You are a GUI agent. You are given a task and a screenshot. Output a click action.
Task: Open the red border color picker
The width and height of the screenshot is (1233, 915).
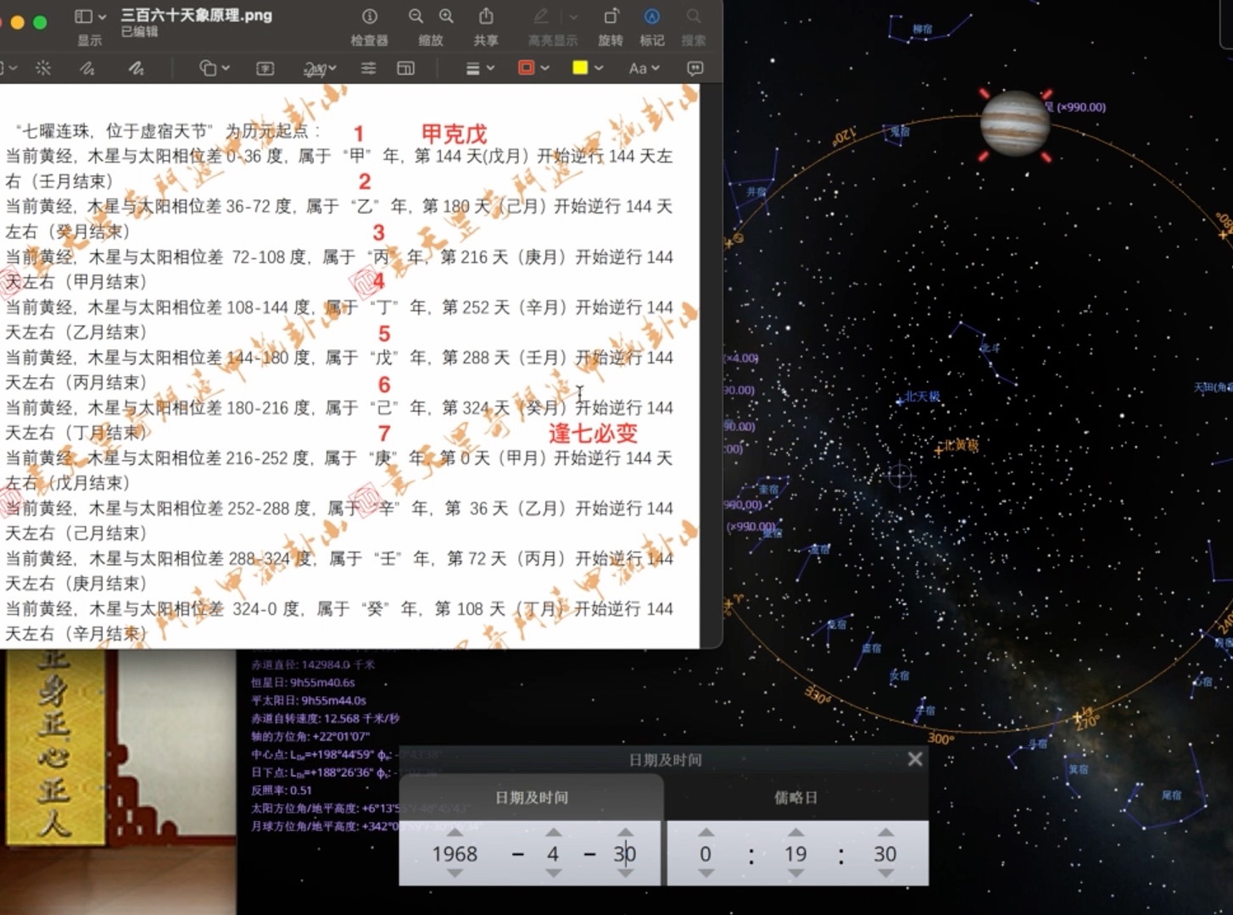533,68
